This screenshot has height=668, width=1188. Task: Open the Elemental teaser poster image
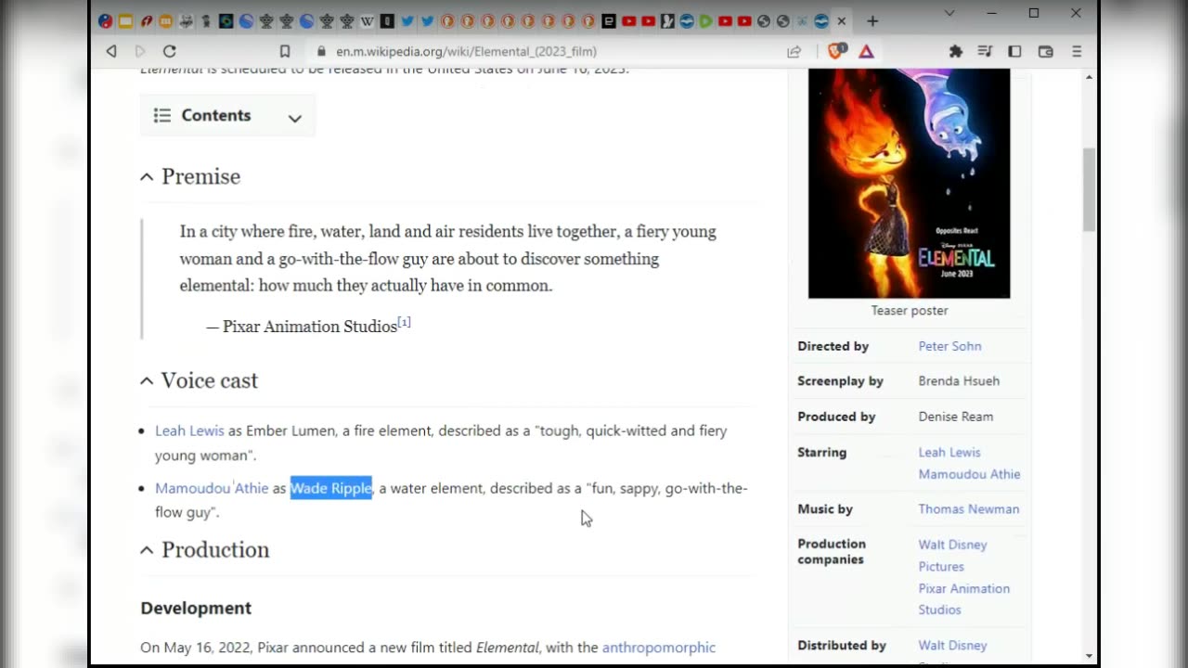pos(910,183)
